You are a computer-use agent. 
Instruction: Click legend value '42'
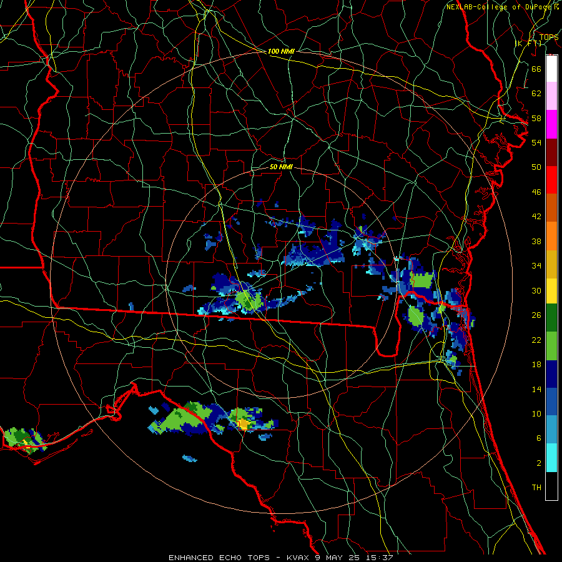click(536, 217)
